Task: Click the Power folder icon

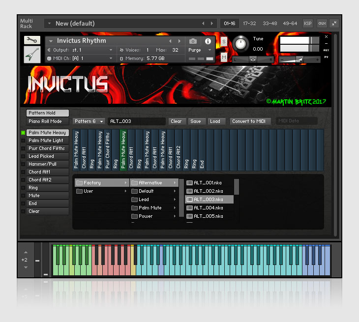Action: (x=134, y=216)
